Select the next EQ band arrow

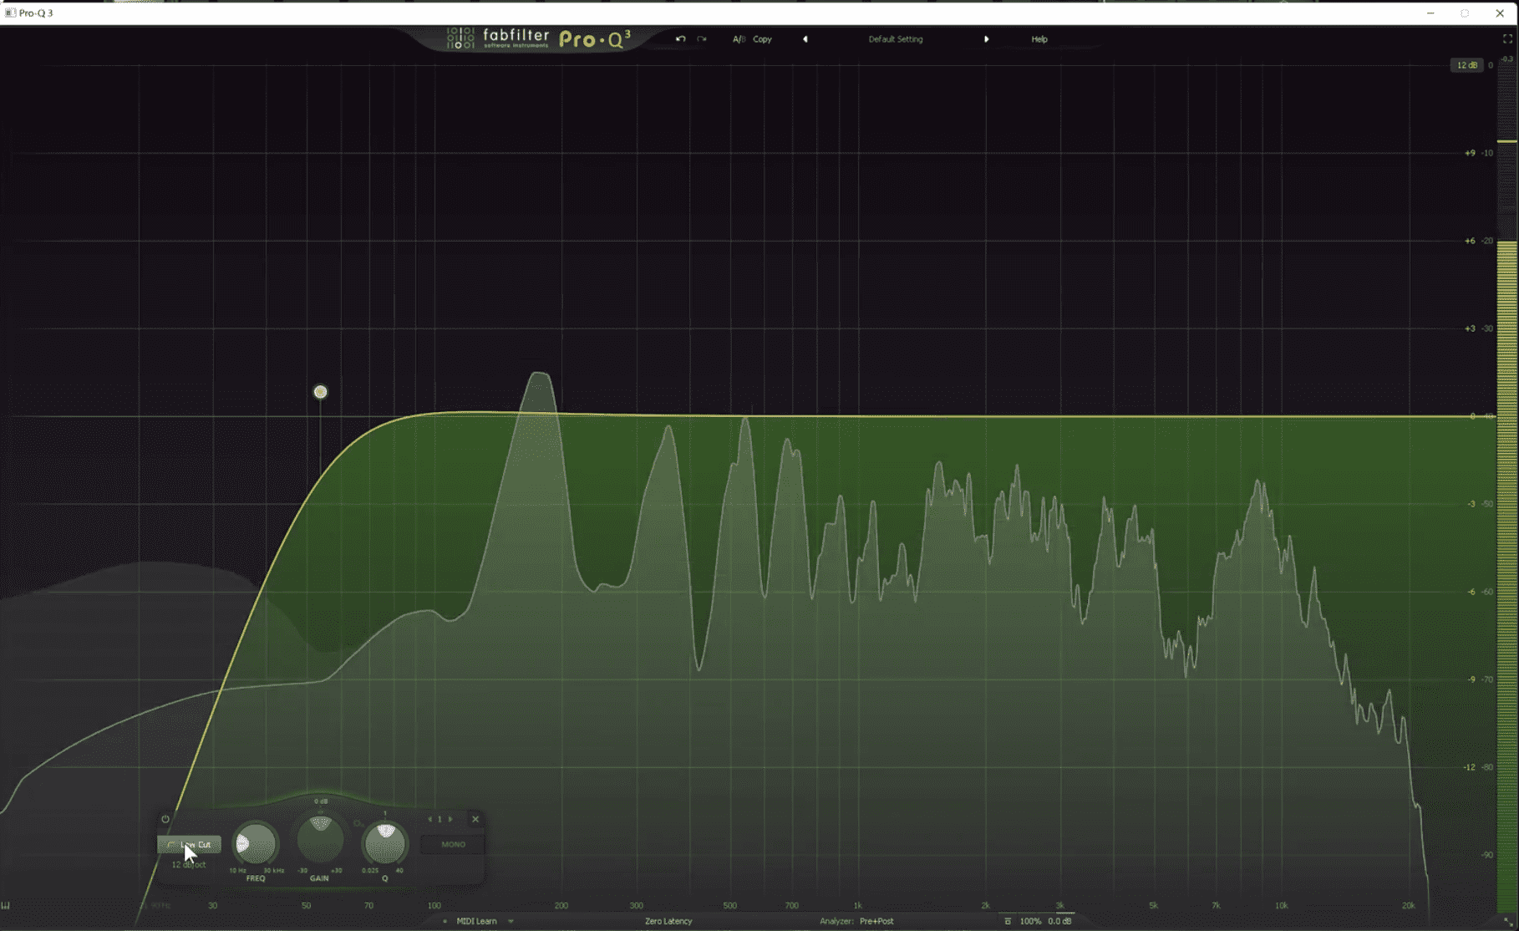(451, 819)
